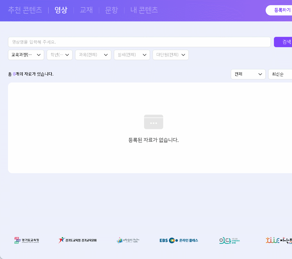Open EBS 온라인 클래스 logo link

[x=179, y=240]
